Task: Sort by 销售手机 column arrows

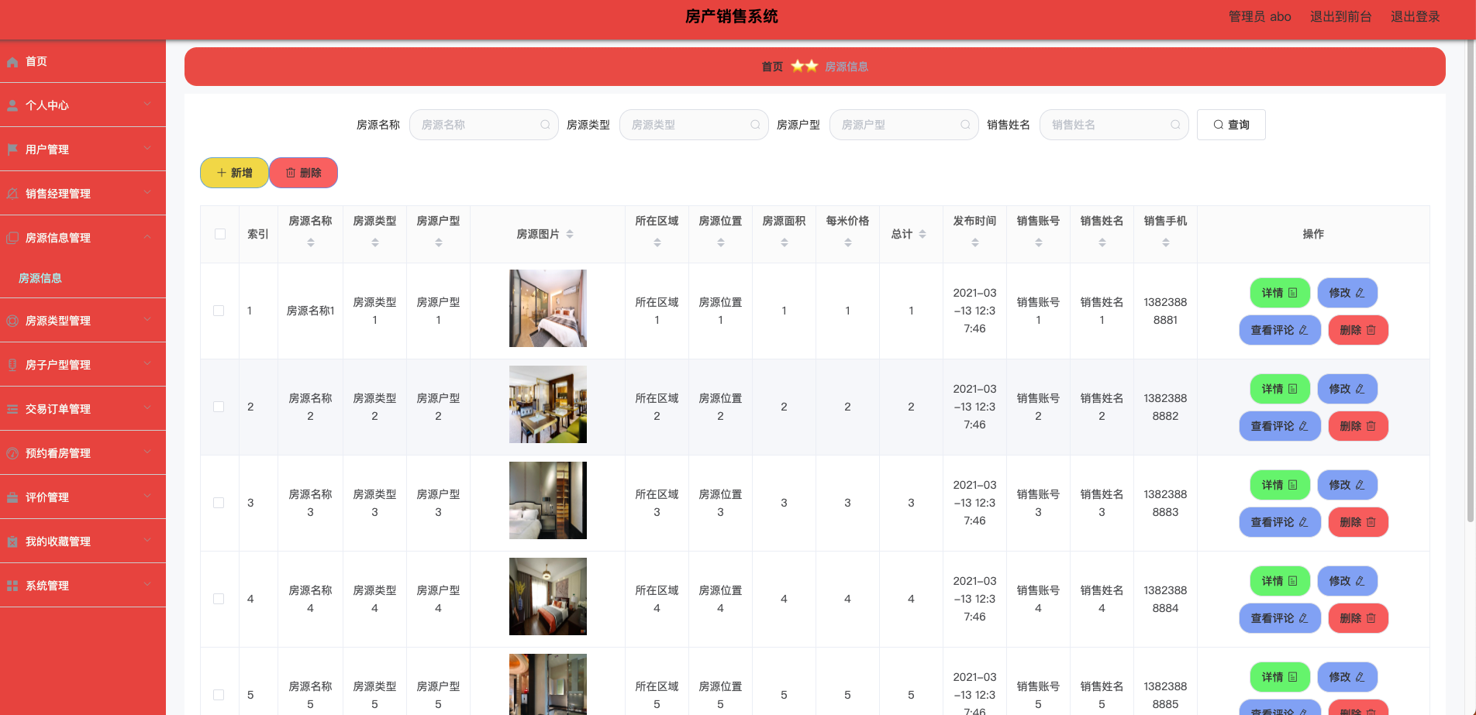Action: [1166, 242]
